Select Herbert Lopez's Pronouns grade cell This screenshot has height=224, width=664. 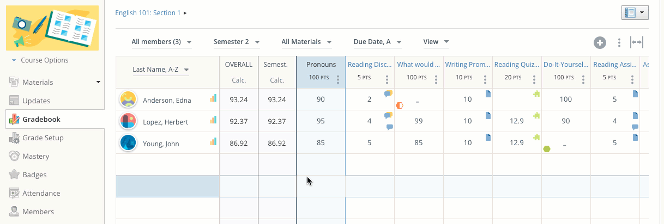click(x=321, y=121)
